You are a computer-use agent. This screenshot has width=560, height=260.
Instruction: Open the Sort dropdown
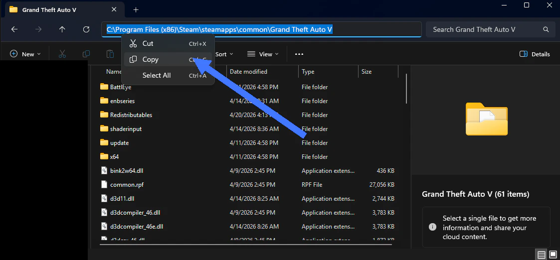224,54
